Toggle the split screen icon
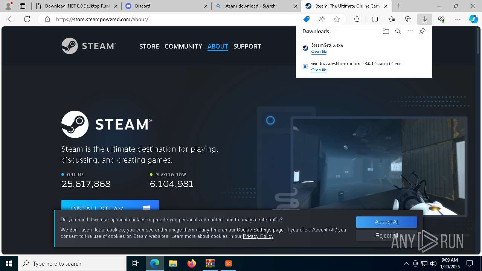This screenshot has height=271, width=482. tap(375, 19)
